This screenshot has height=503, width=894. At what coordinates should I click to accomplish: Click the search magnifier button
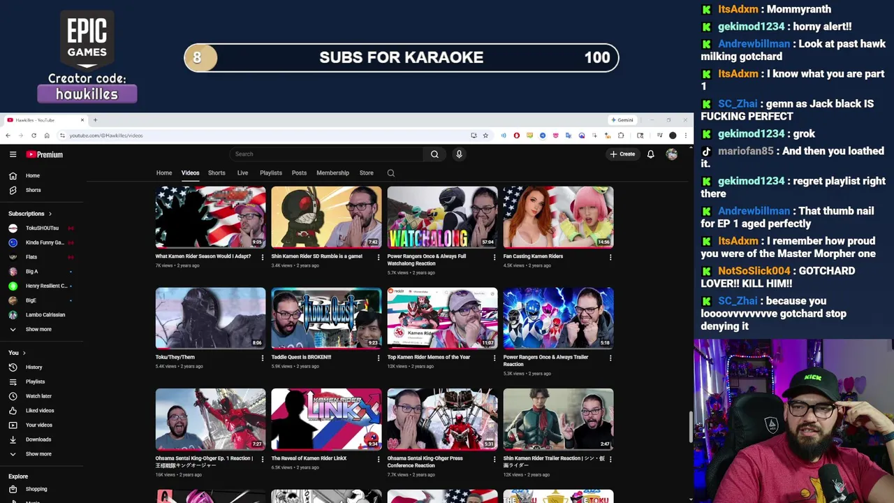point(434,154)
